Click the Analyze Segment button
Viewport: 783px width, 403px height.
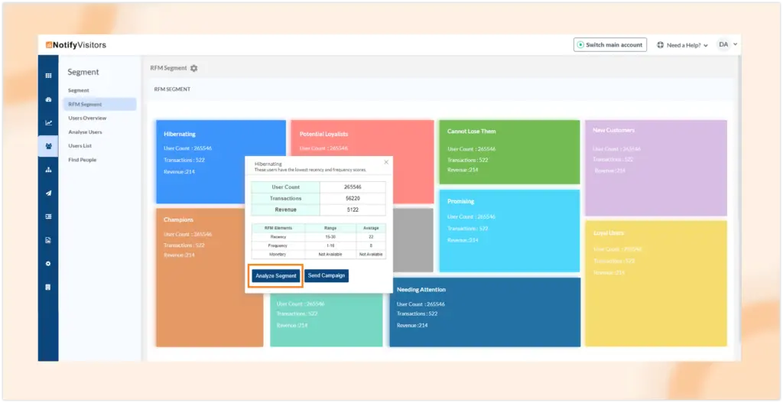(x=275, y=275)
